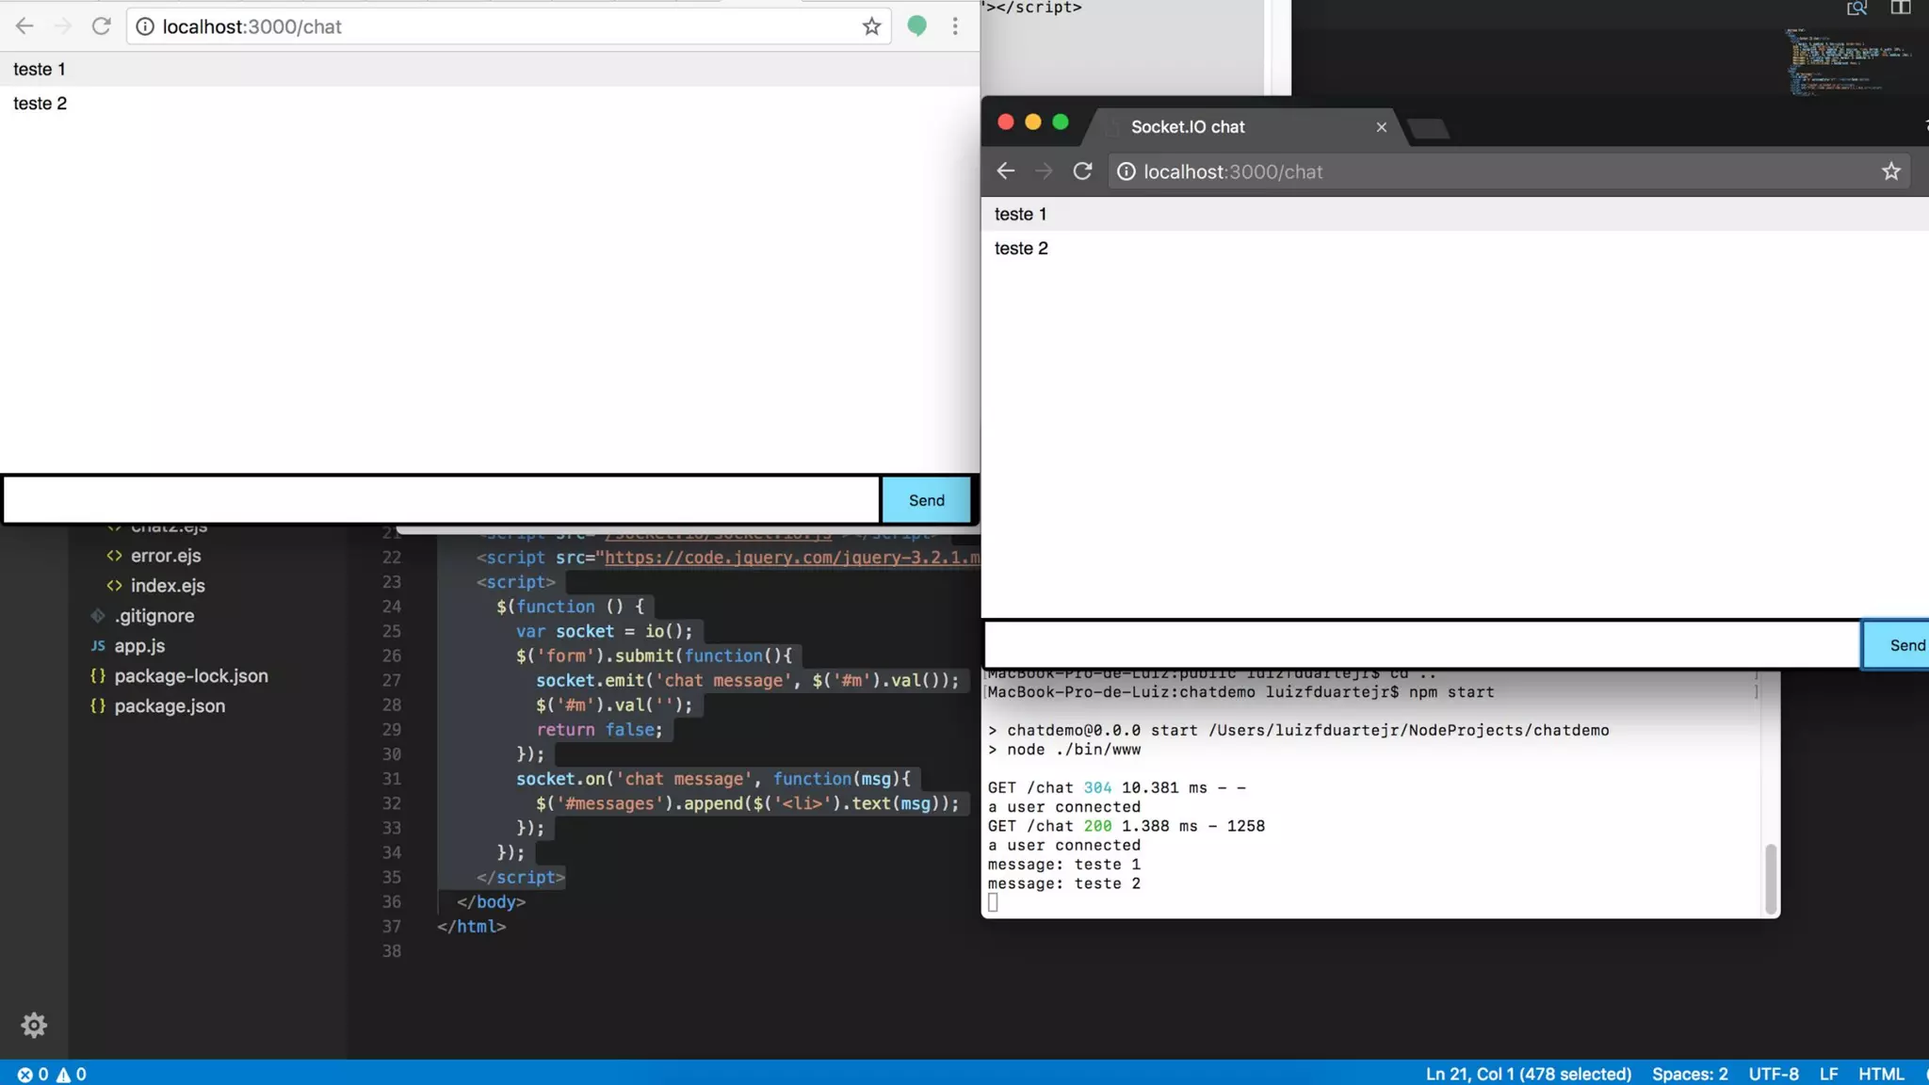Open VS Code settings gear icon

point(34,1025)
